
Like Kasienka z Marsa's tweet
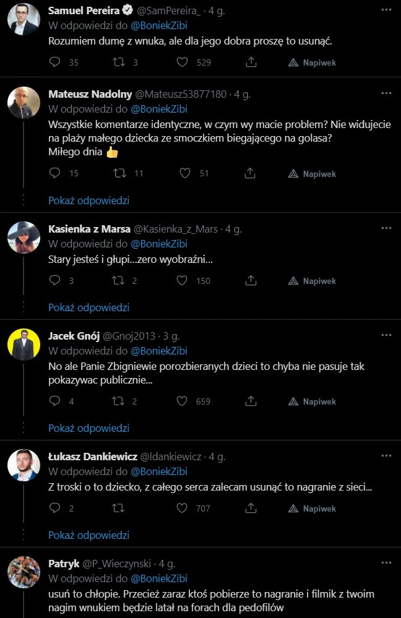[182, 280]
